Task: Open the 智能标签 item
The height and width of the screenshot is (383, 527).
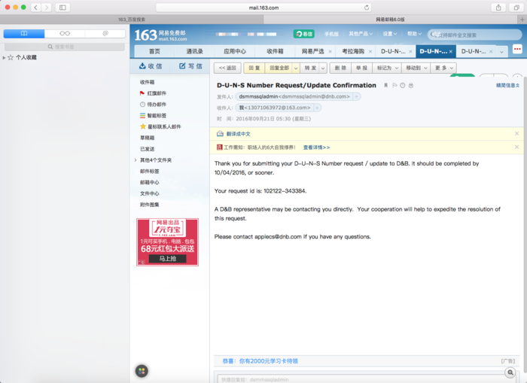Action: (x=153, y=116)
